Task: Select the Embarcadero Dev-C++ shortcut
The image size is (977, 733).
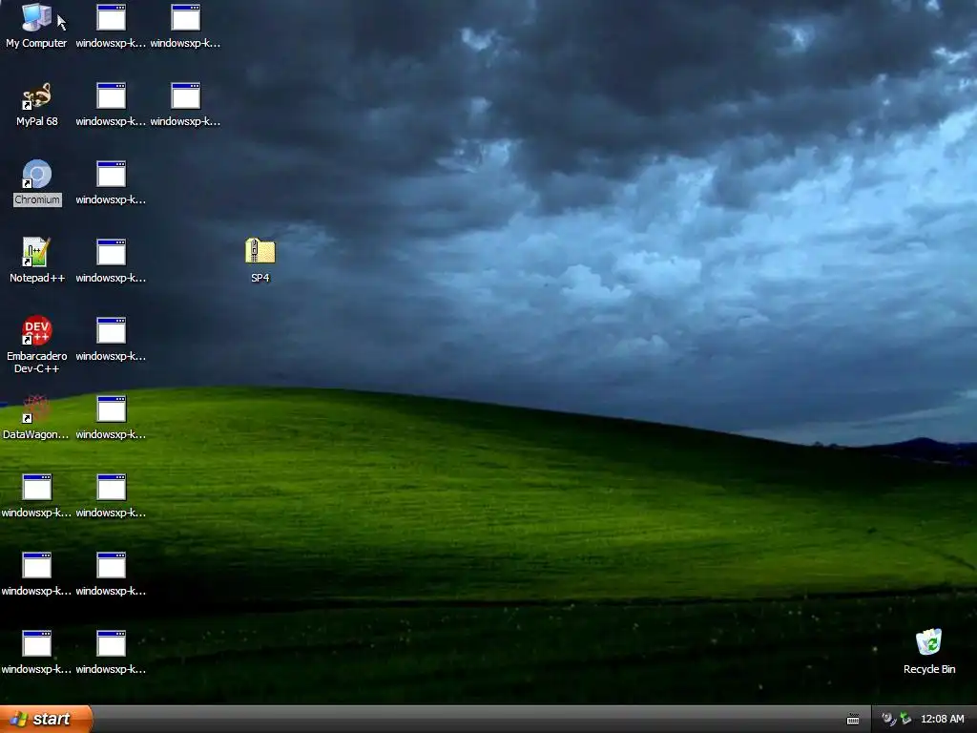Action: pos(37,344)
